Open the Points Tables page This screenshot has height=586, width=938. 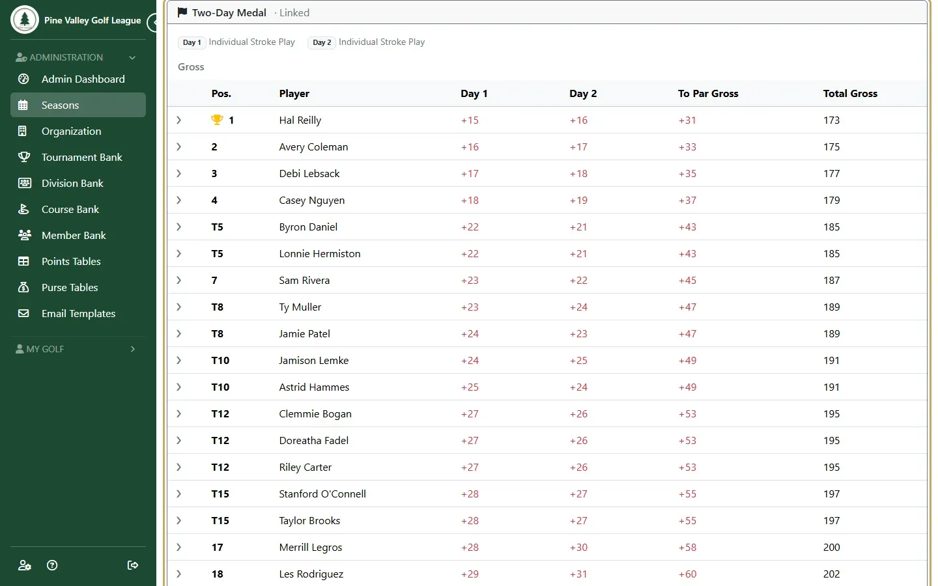78,261
